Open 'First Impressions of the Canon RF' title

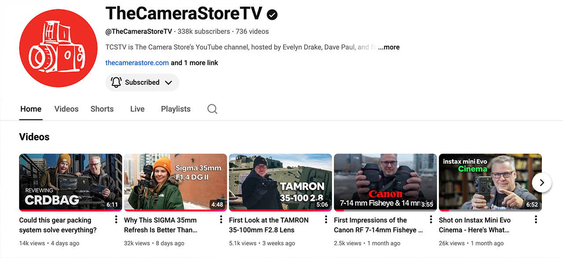378,225
